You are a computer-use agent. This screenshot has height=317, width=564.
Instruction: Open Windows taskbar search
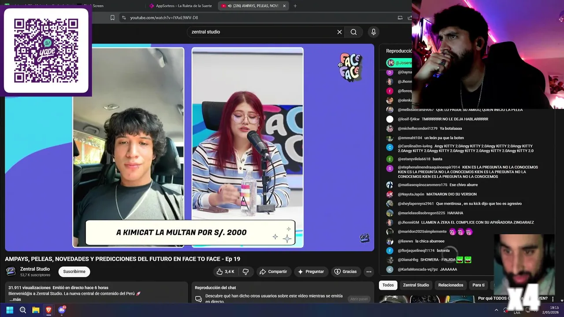tap(23, 310)
